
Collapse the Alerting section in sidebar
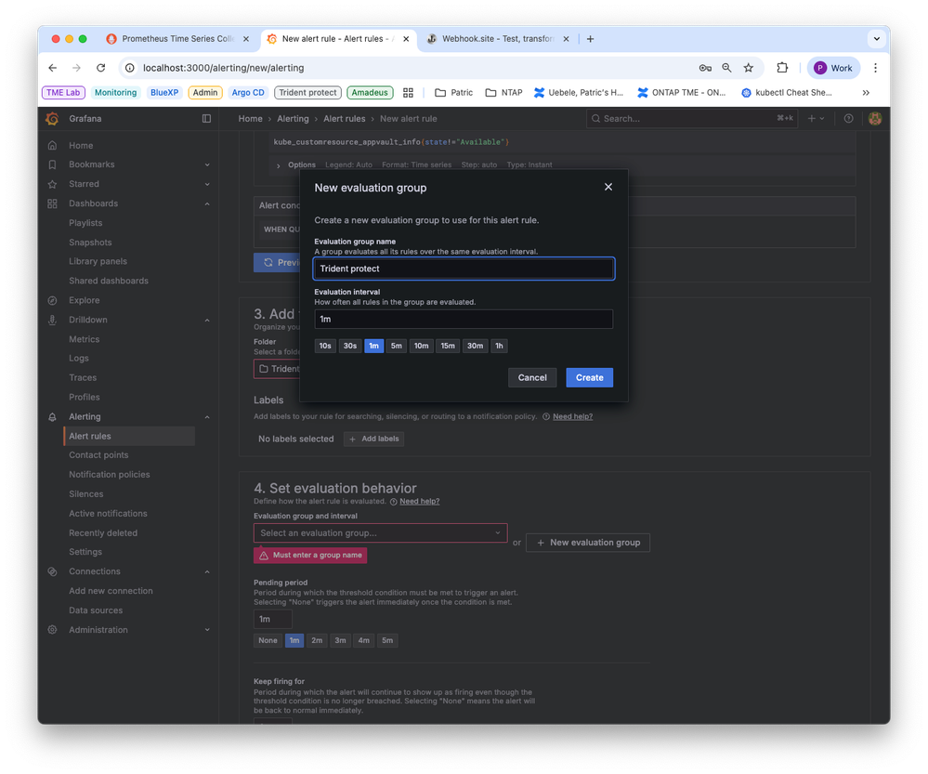point(206,416)
